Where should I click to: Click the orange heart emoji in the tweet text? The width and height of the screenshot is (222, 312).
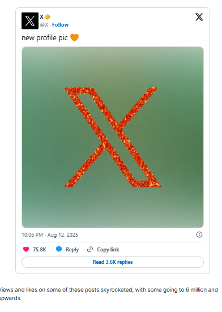[74, 37]
